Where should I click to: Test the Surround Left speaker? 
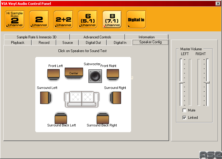pyautogui.click(x=46, y=98)
